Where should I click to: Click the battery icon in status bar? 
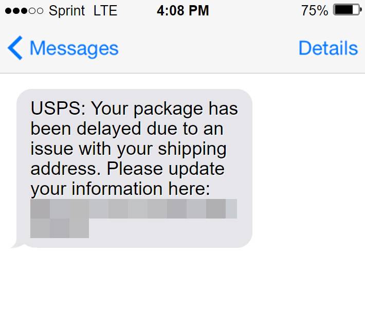(347, 10)
